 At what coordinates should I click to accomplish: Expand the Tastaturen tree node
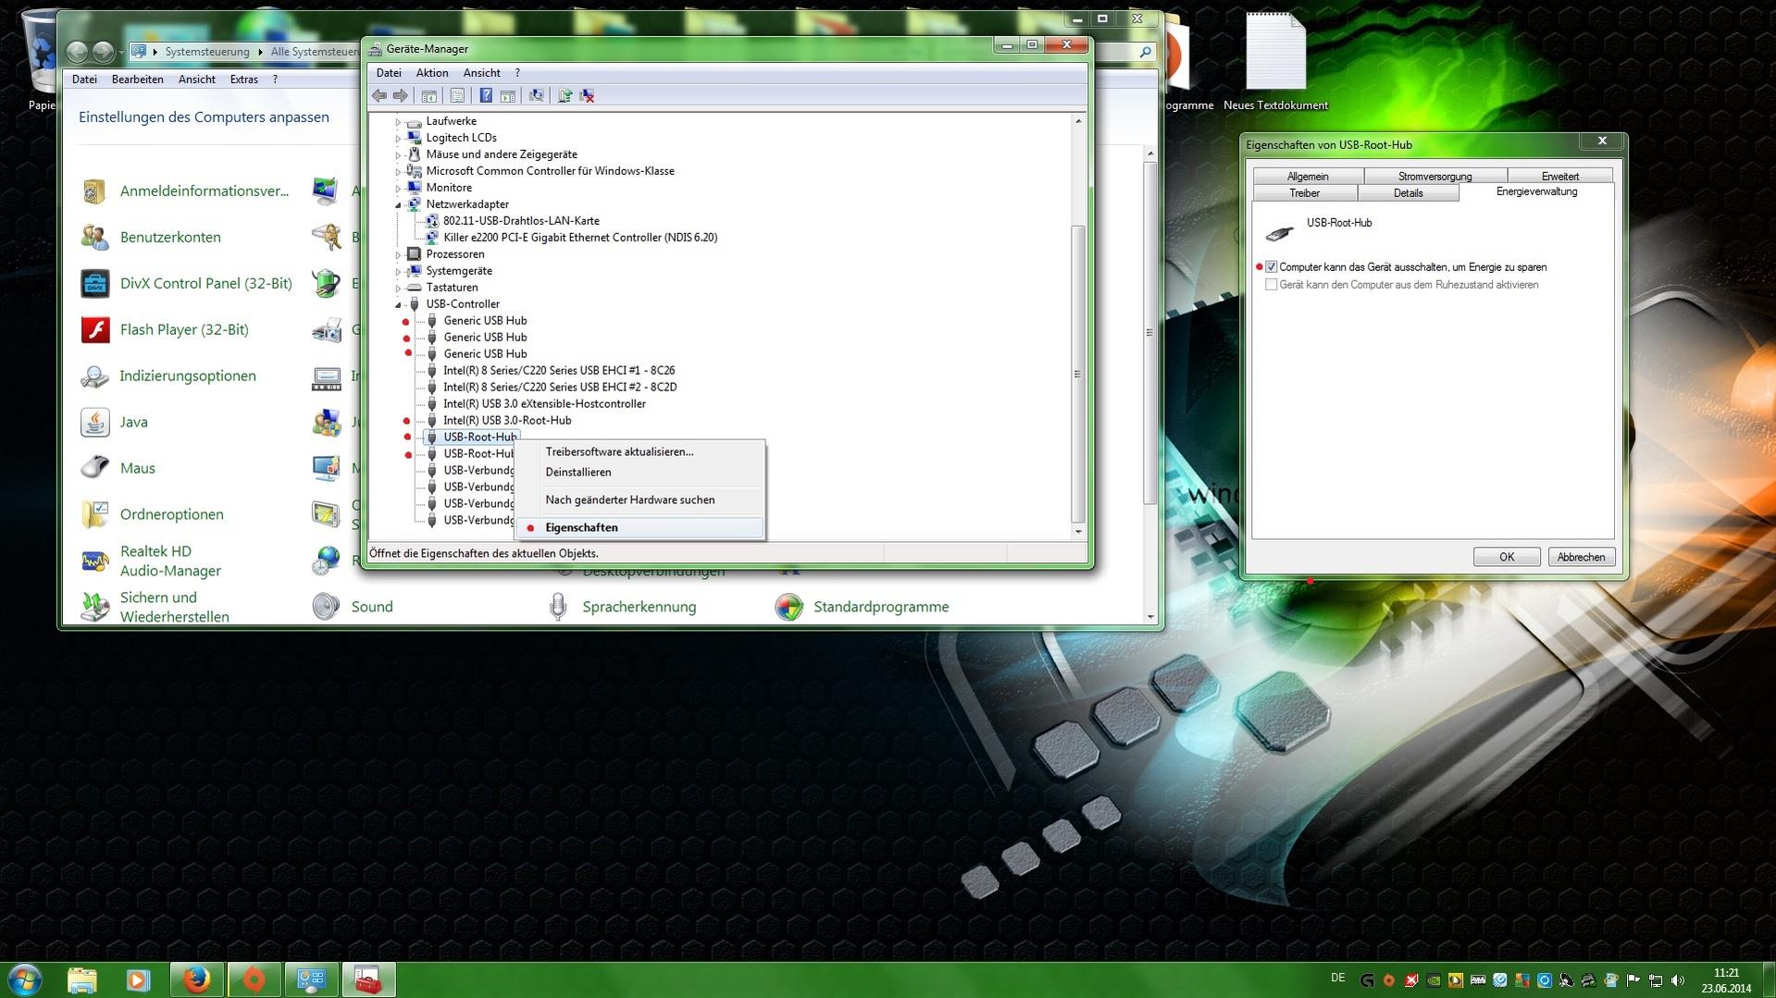(398, 288)
